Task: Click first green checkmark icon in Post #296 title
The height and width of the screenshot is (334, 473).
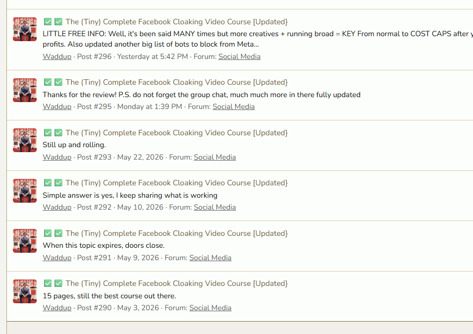Action: [48, 22]
